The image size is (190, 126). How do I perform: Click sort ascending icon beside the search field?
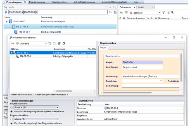click(110, 7)
